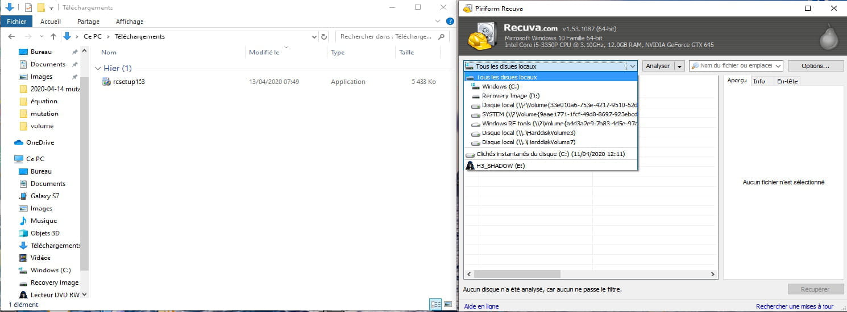Go up one folder level in Explorer
847x312 pixels.
53,36
